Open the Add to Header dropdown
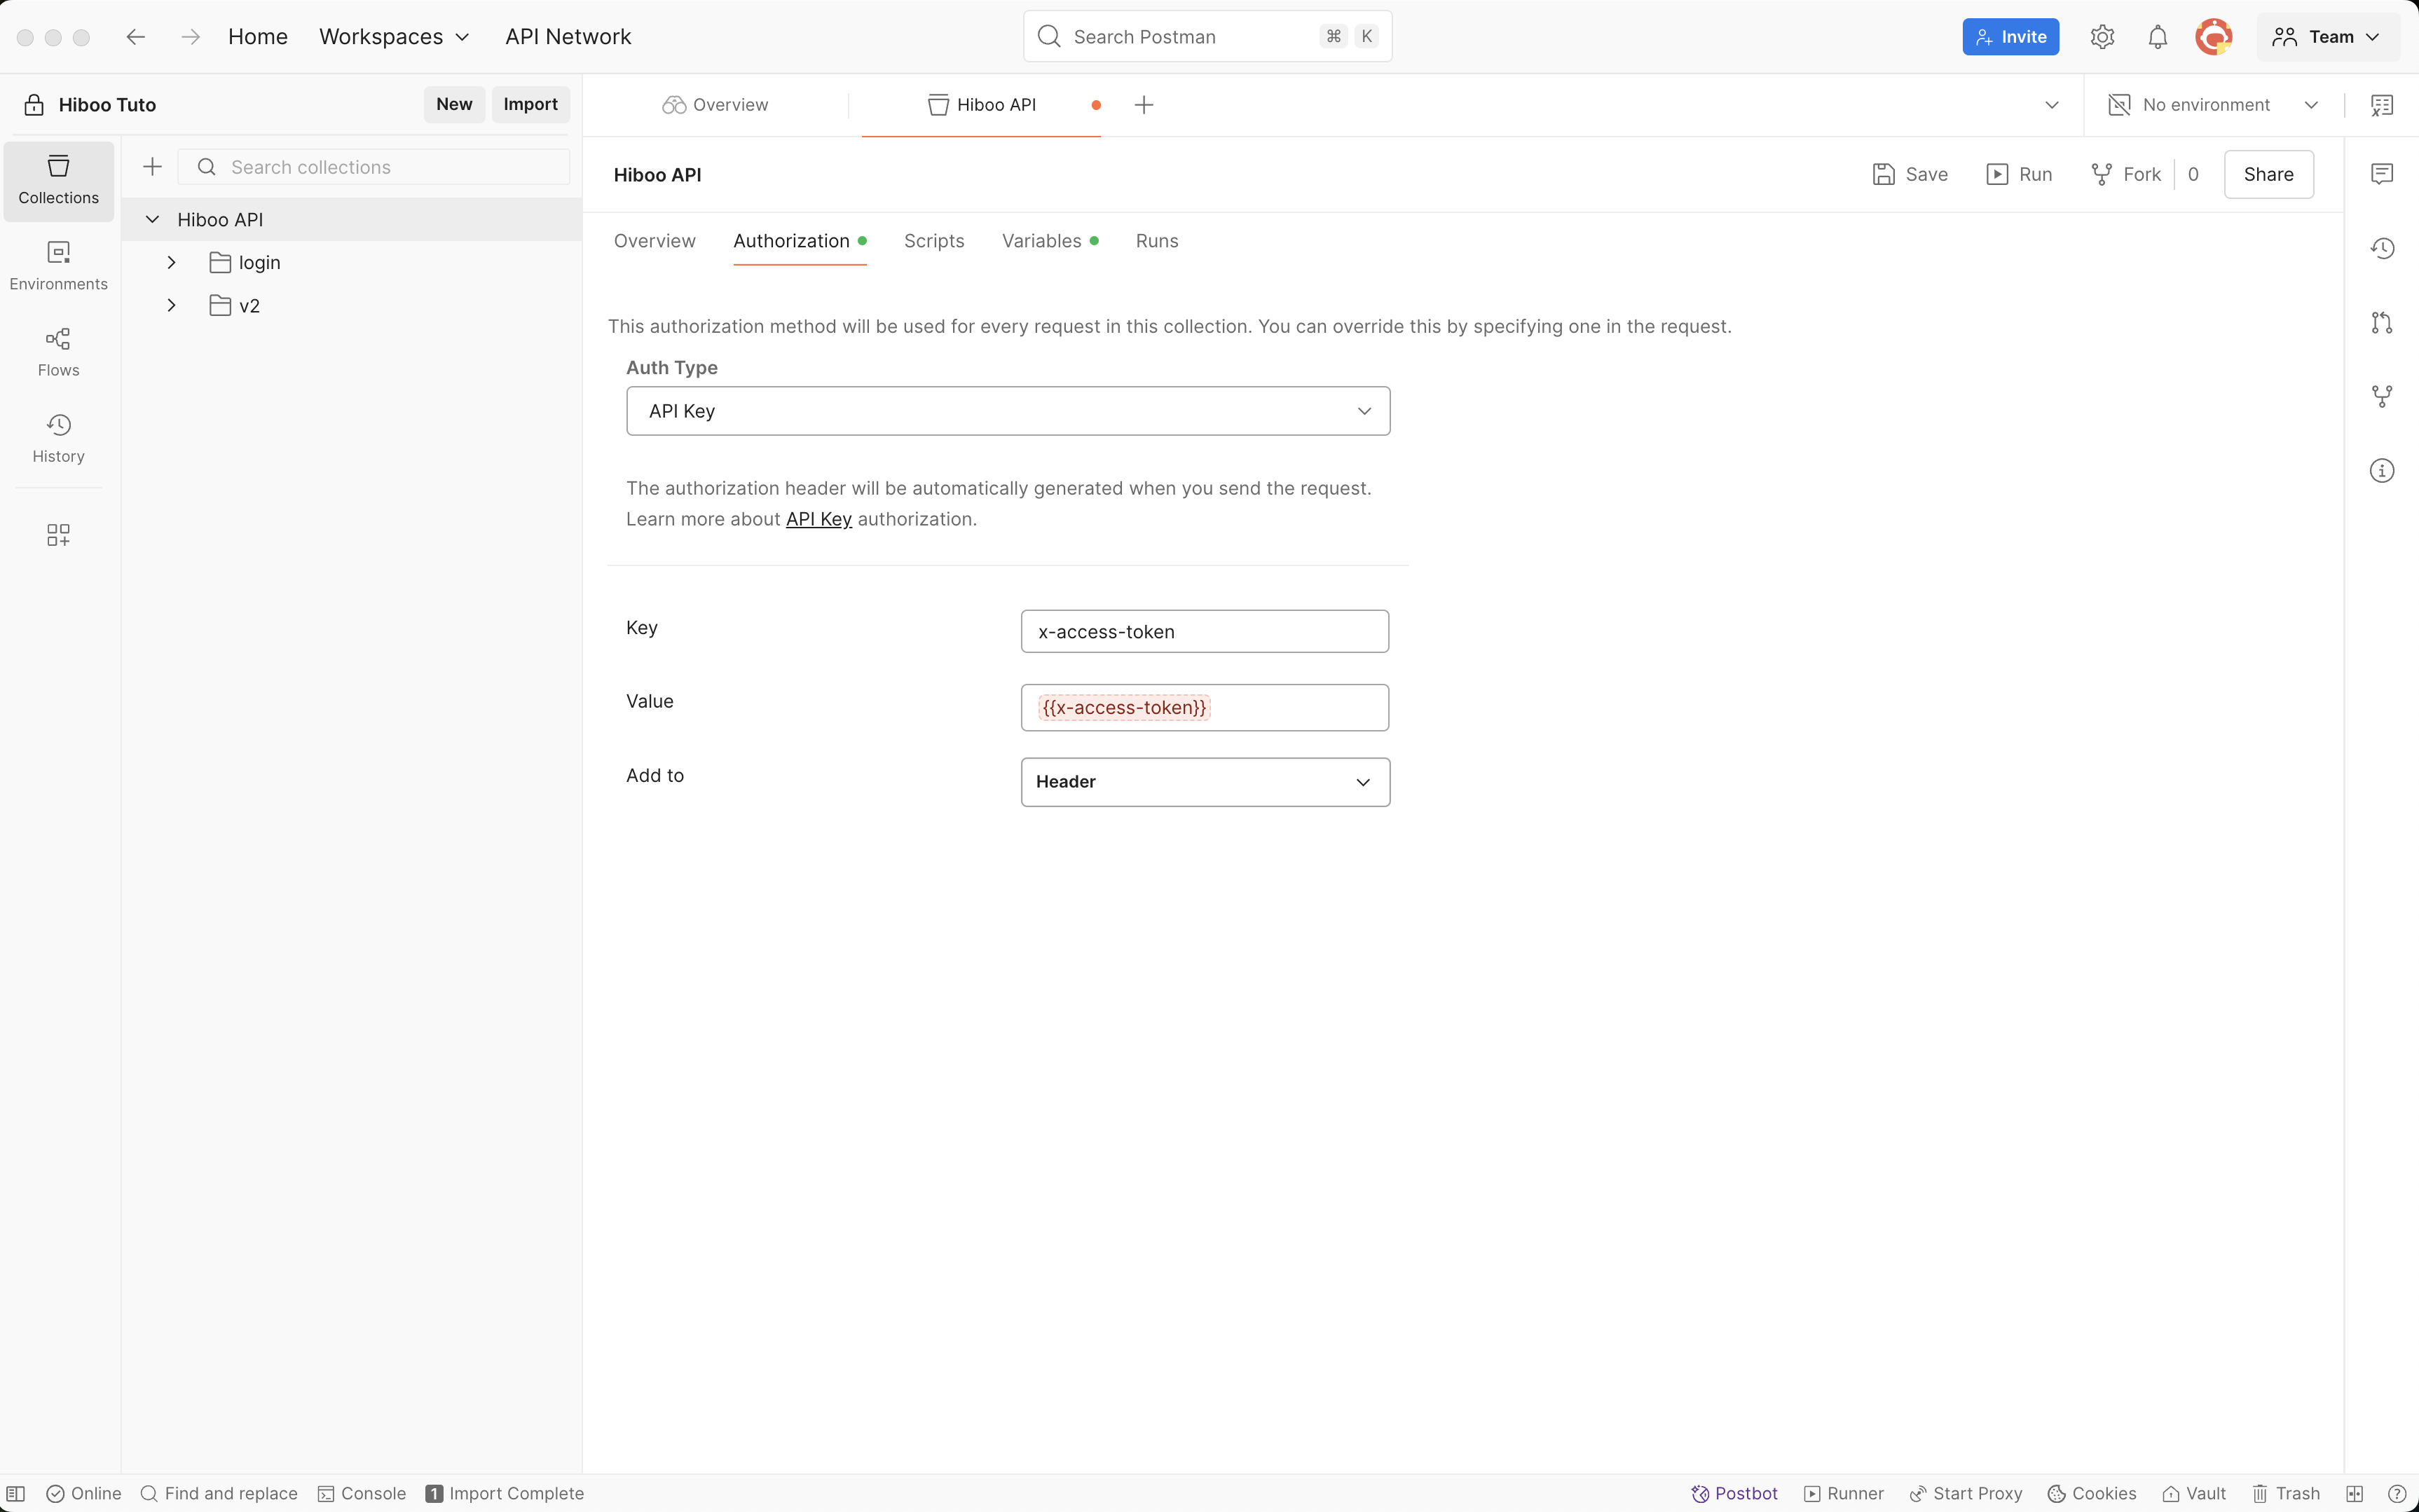The width and height of the screenshot is (2419, 1512). (1205, 782)
